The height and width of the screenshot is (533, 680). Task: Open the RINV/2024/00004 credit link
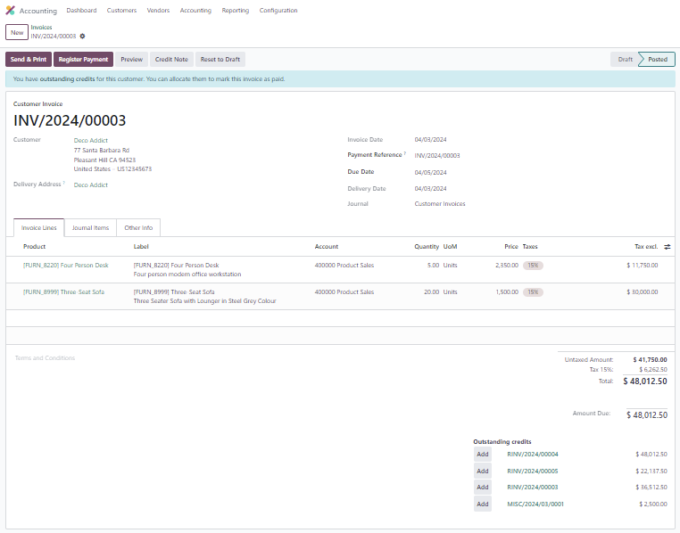pyautogui.click(x=533, y=455)
